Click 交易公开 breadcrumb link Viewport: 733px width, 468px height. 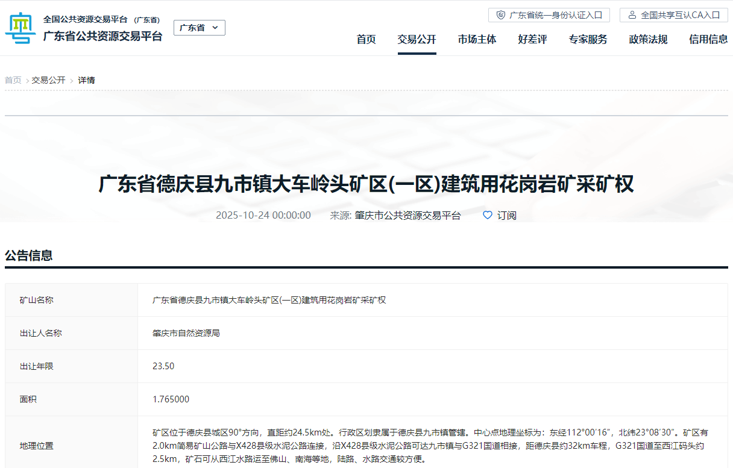(49, 80)
